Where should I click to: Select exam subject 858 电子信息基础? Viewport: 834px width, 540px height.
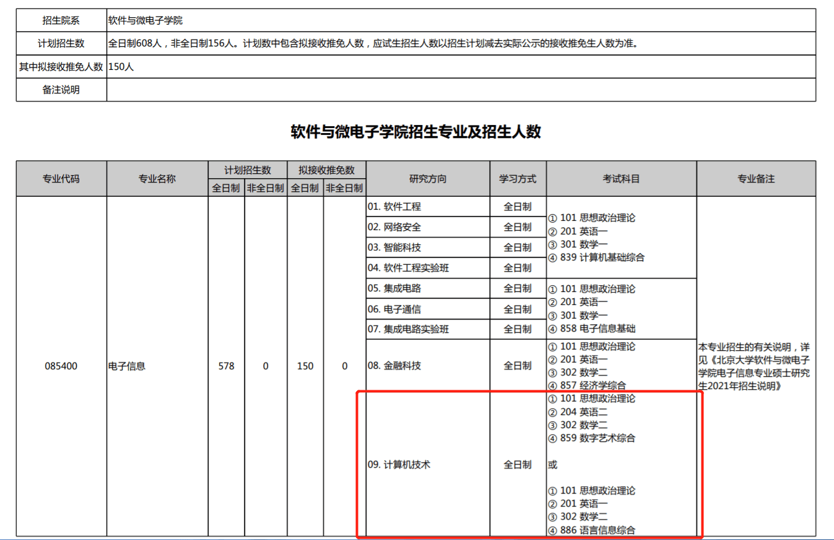(x=592, y=328)
